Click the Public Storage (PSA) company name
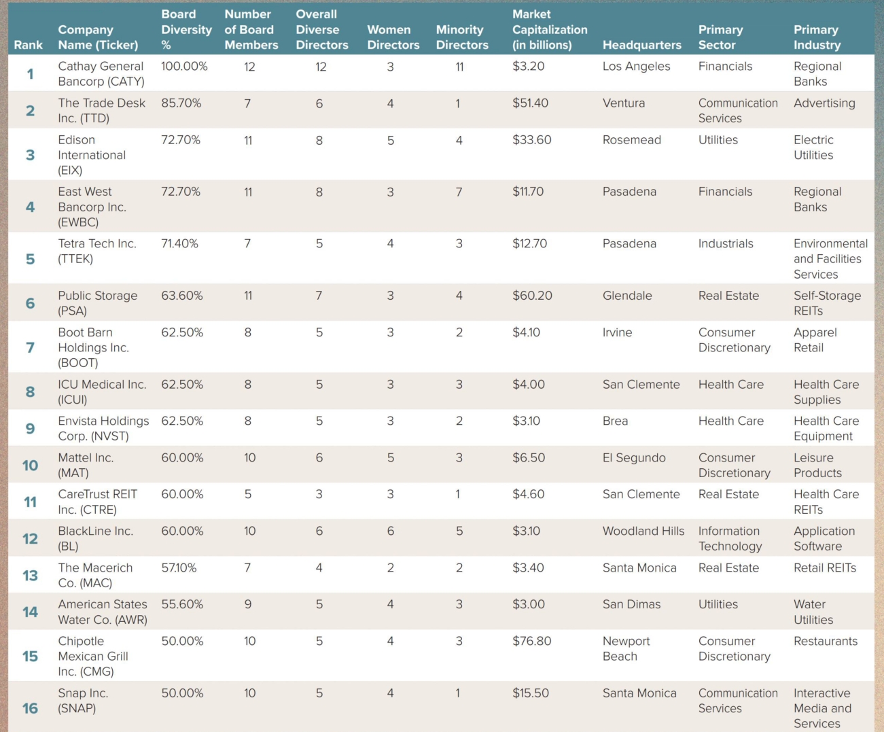Image resolution: width=884 pixels, height=732 pixels. 97,303
